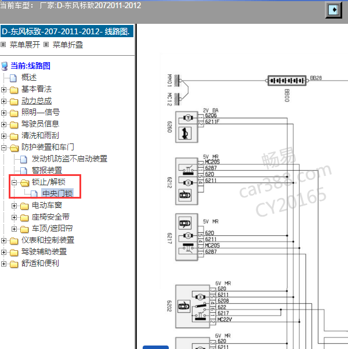
Task: Collapse the 锁止/解锁 folder node
Action: (14, 182)
